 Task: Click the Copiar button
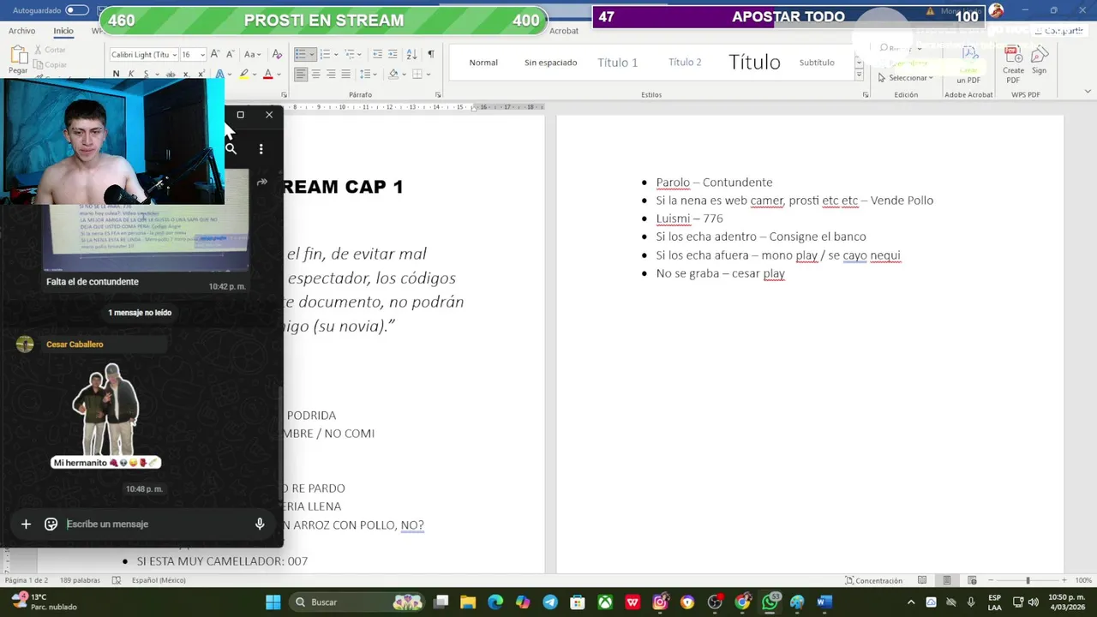50,64
